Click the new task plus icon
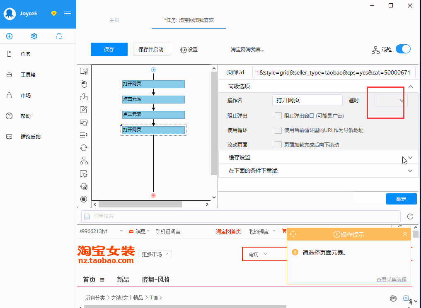 click(x=10, y=36)
